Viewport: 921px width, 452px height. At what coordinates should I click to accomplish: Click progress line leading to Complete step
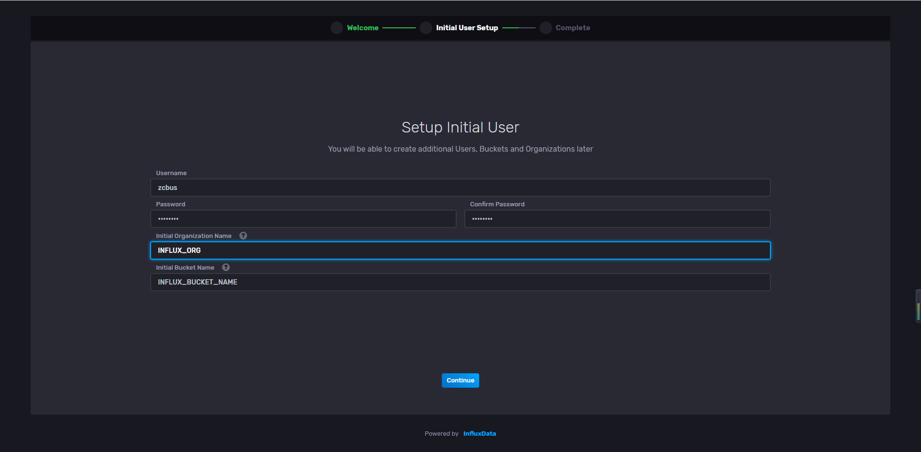[x=519, y=28]
